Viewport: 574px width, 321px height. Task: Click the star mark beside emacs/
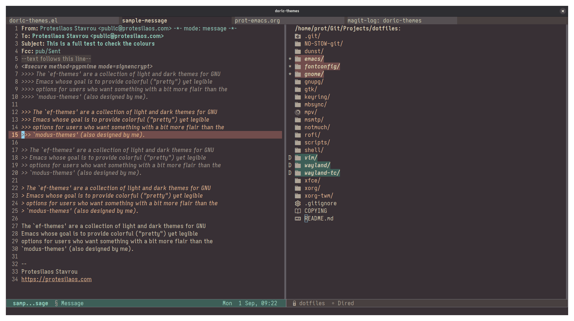point(290,59)
